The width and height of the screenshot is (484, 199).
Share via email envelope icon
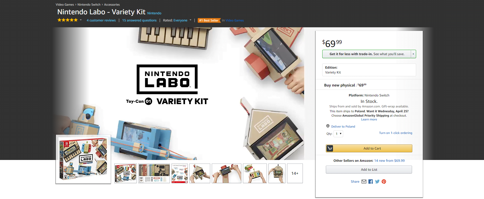point(364,182)
